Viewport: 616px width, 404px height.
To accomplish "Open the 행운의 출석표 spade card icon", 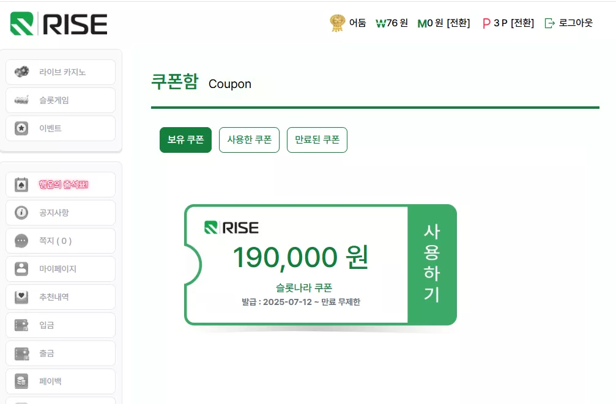I will point(21,185).
